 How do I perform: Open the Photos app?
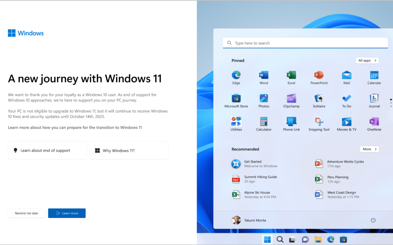pyautogui.click(x=264, y=101)
